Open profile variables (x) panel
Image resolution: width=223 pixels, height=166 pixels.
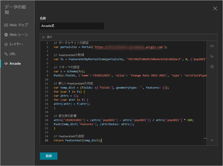pyautogui.click(x=212, y=46)
